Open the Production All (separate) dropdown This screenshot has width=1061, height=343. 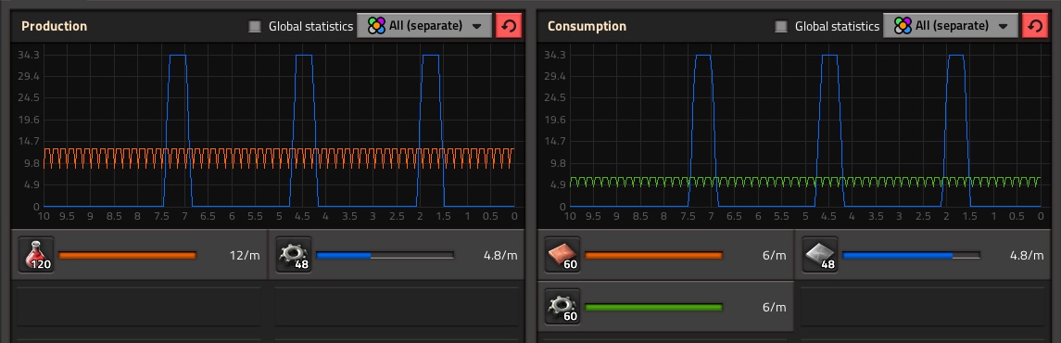(424, 26)
